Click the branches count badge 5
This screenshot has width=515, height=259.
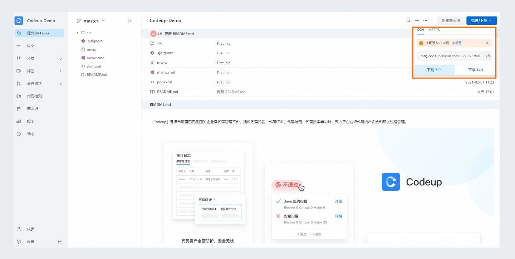click(x=60, y=58)
